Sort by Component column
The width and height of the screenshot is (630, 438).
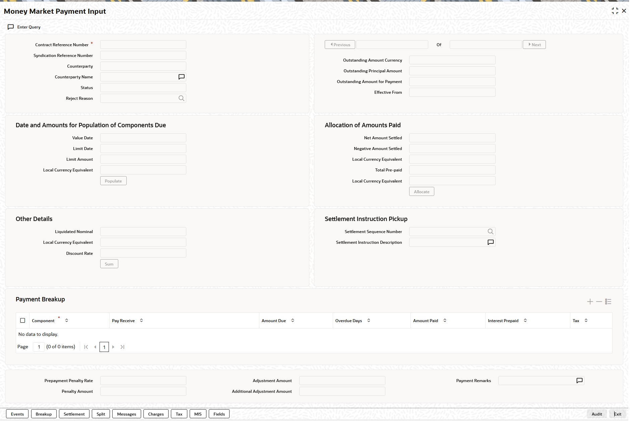[67, 320]
